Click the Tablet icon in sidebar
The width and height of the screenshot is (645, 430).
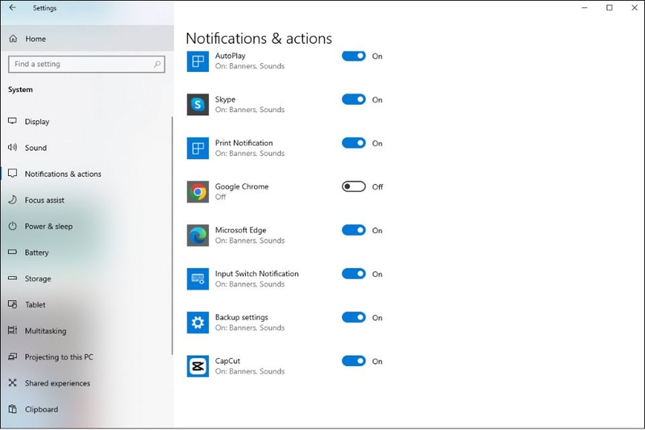point(13,304)
